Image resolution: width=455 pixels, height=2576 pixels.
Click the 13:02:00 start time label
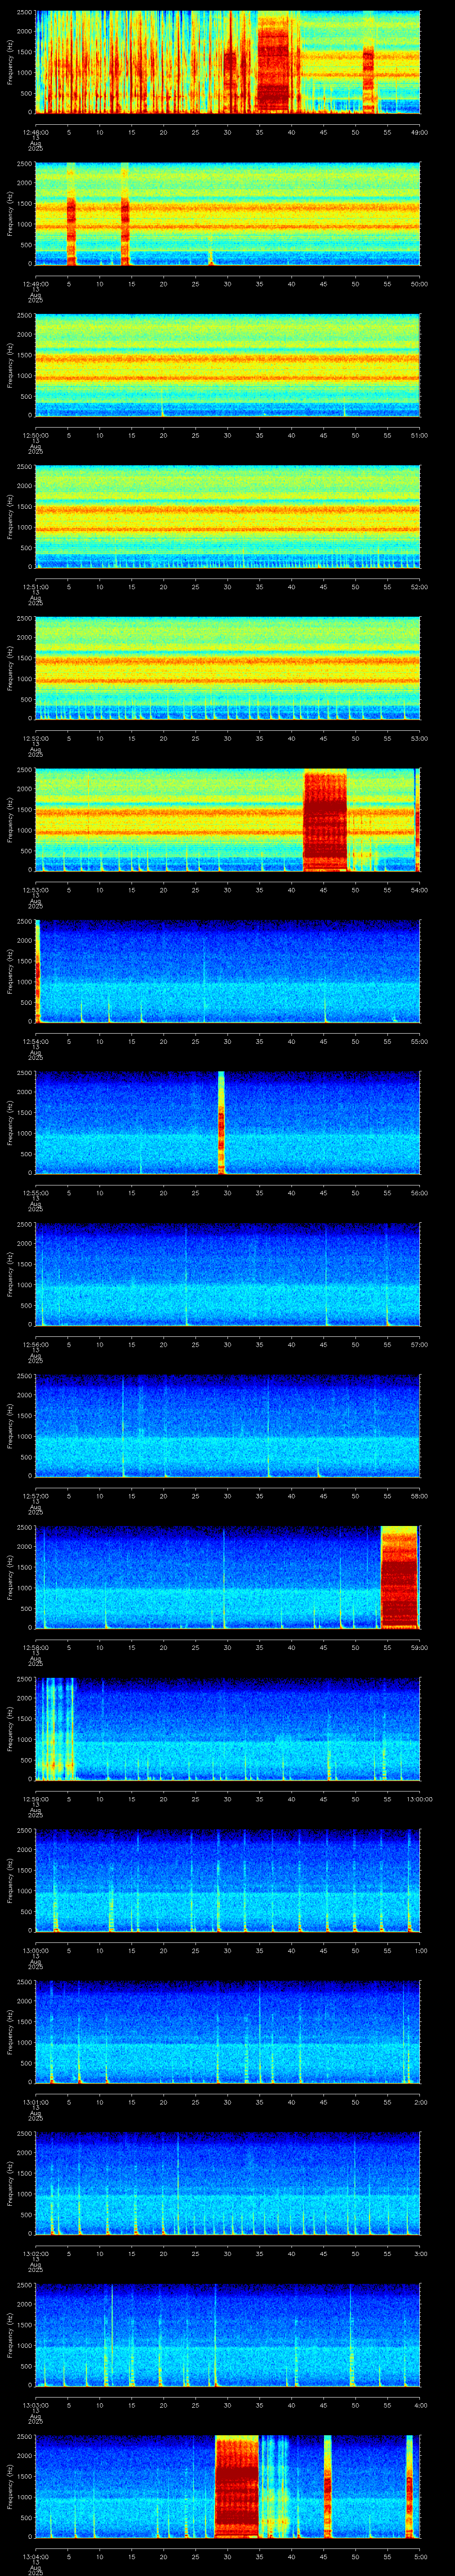tap(36, 2253)
